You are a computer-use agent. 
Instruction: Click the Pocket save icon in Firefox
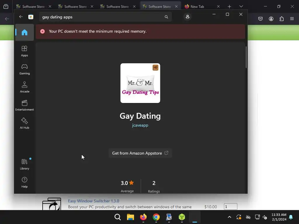coord(260,19)
